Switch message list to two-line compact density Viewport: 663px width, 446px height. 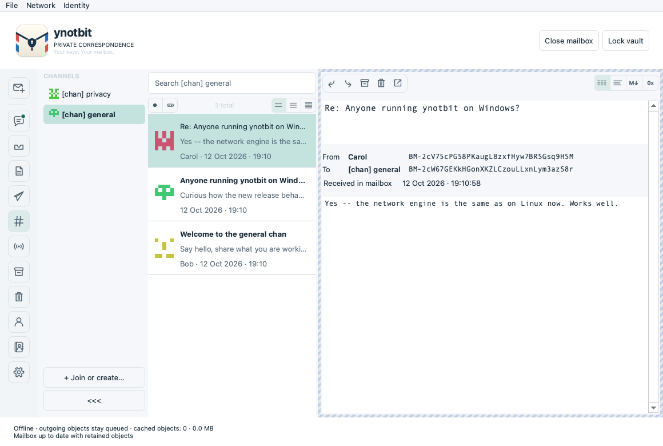coord(278,105)
